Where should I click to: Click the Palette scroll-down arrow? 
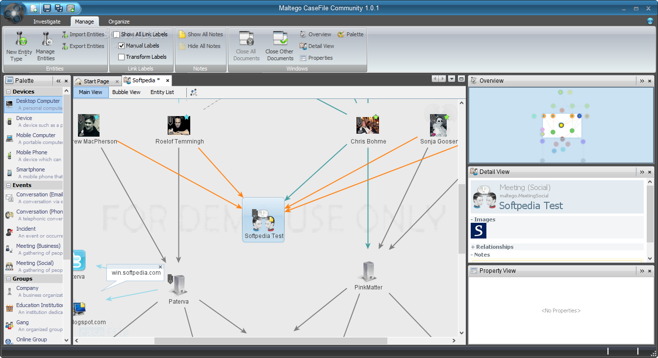[67, 339]
